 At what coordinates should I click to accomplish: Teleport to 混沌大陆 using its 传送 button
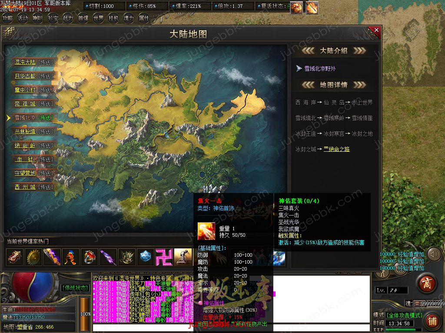[x=45, y=62]
